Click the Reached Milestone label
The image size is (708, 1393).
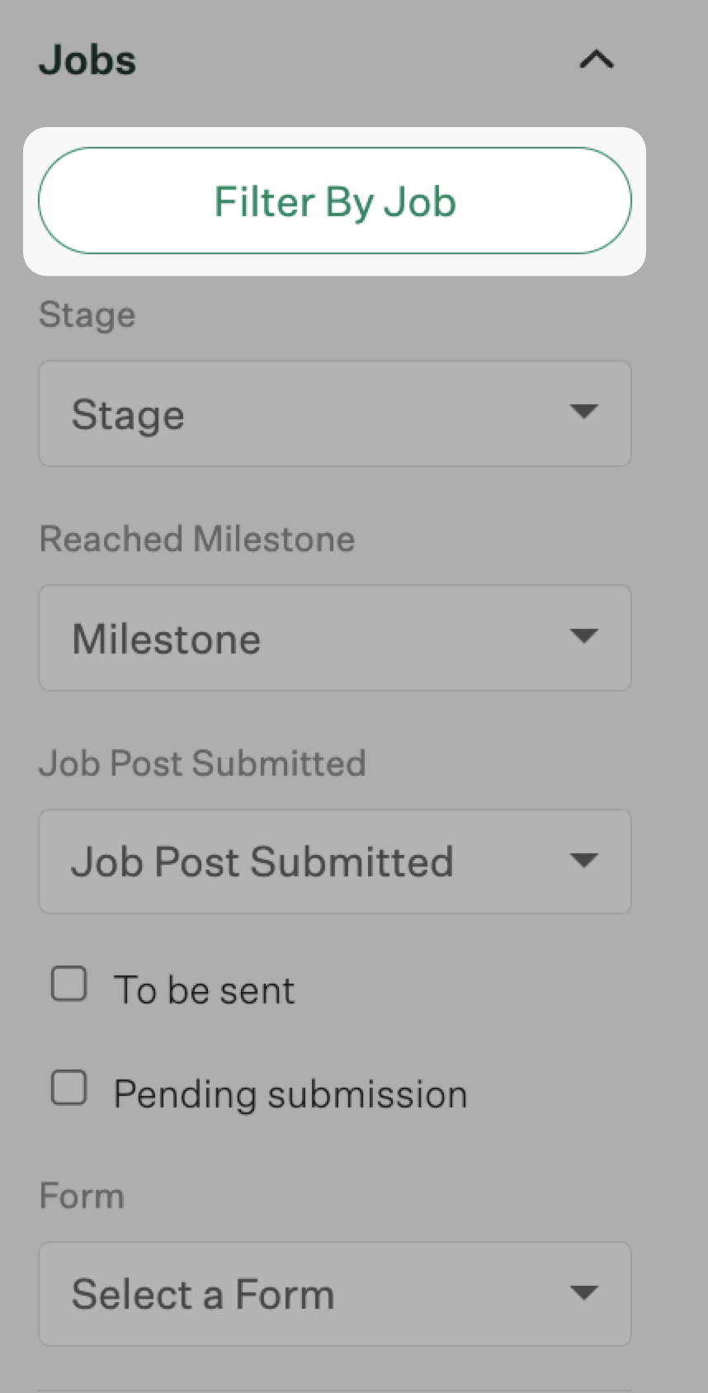196,539
